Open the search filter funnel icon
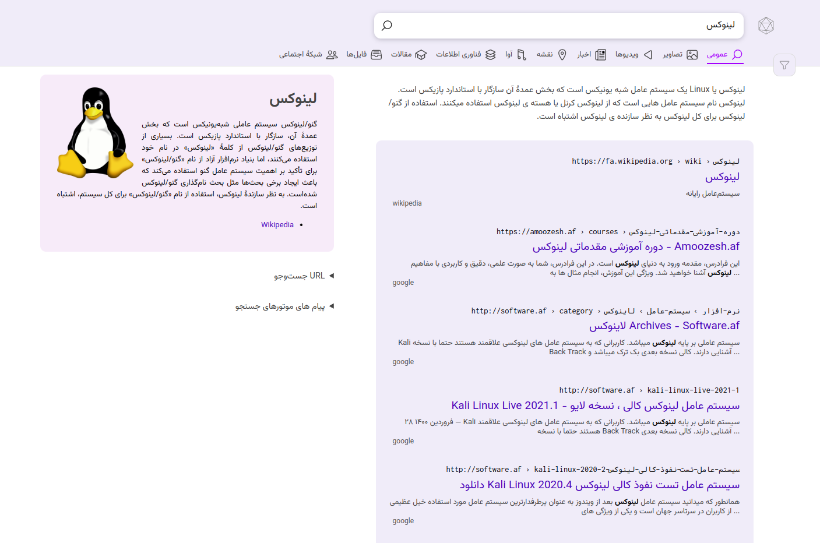The image size is (820, 543). [x=784, y=65]
